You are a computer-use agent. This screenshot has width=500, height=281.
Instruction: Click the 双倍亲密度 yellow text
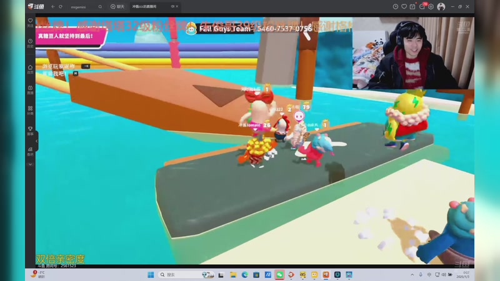(x=60, y=259)
